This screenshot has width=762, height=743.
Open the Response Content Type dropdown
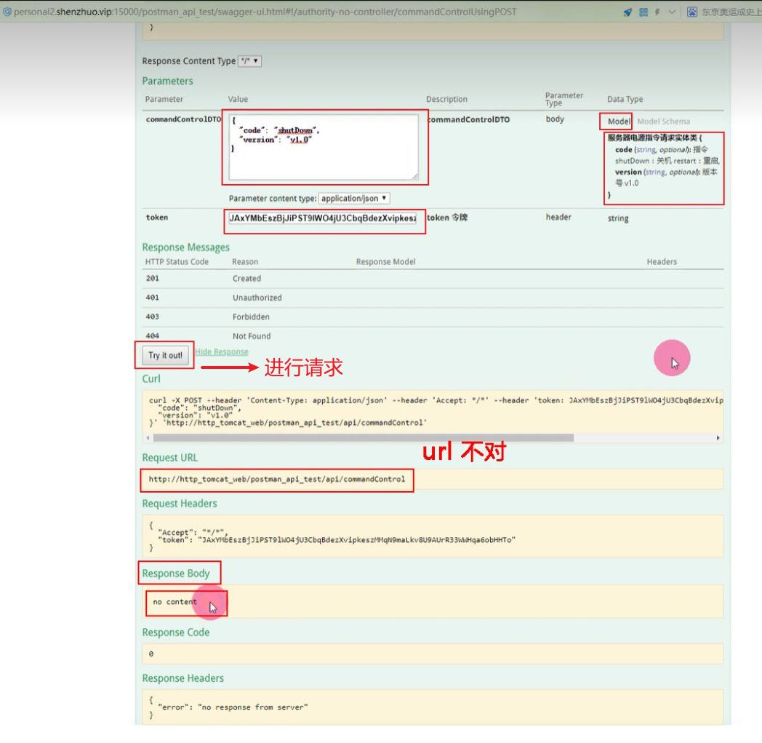pyautogui.click(x=250, y=62)
